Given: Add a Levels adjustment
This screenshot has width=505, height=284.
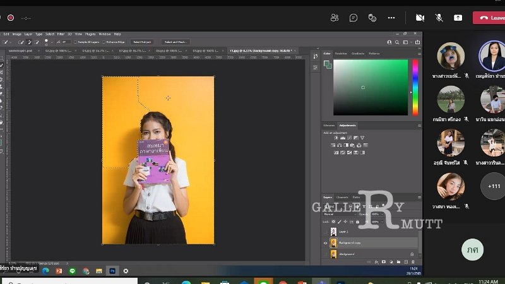Looking at the screenshot, I should click(343, 138).
